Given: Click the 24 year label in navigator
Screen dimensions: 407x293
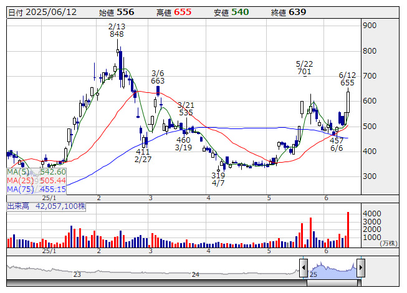Looking at the screenshot, I should tap(196, 274).
